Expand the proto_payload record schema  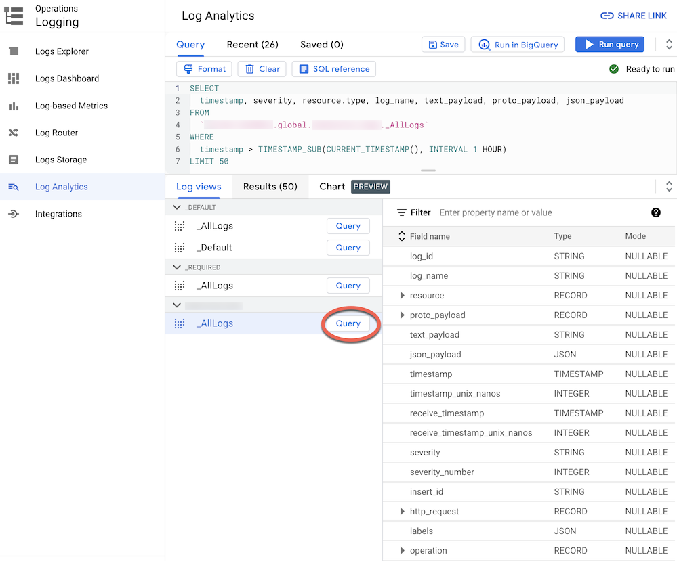pos(403,315)
